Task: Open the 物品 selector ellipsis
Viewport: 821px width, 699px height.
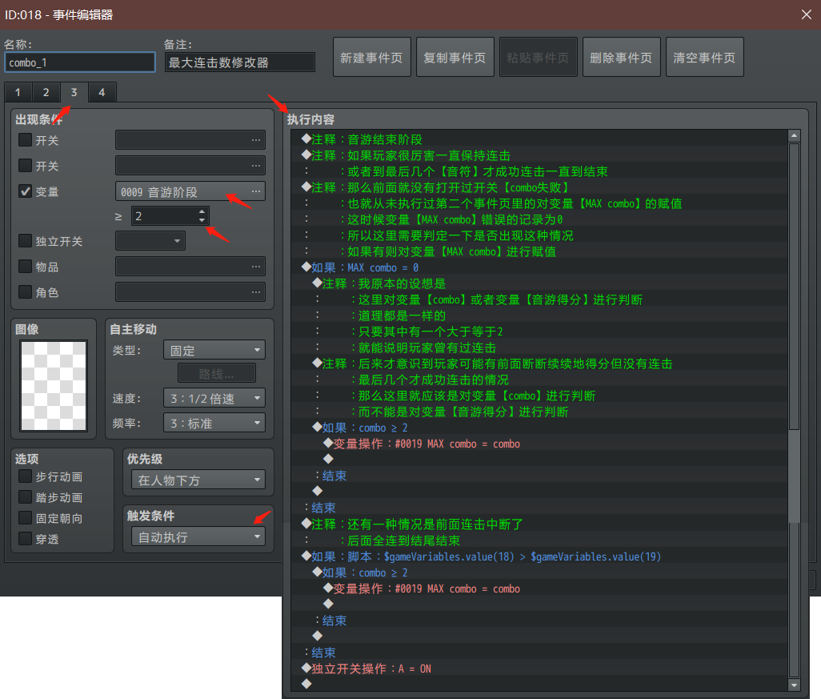Action: 255,266
